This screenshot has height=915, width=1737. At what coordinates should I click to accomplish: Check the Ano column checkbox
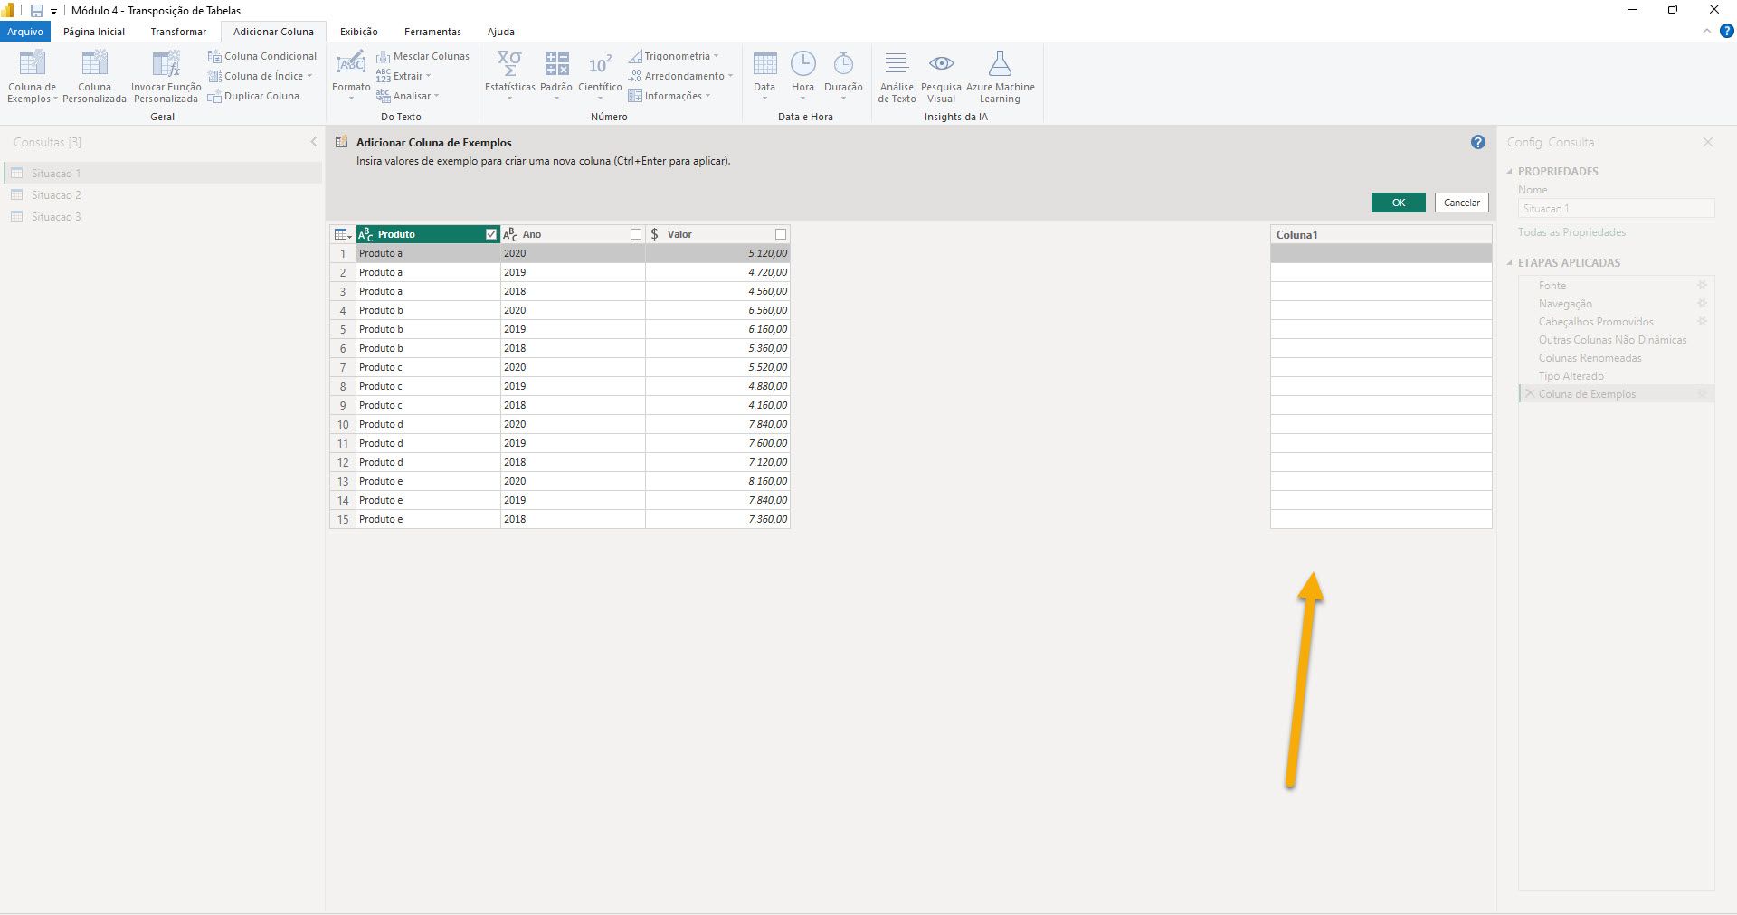point(636,234)
